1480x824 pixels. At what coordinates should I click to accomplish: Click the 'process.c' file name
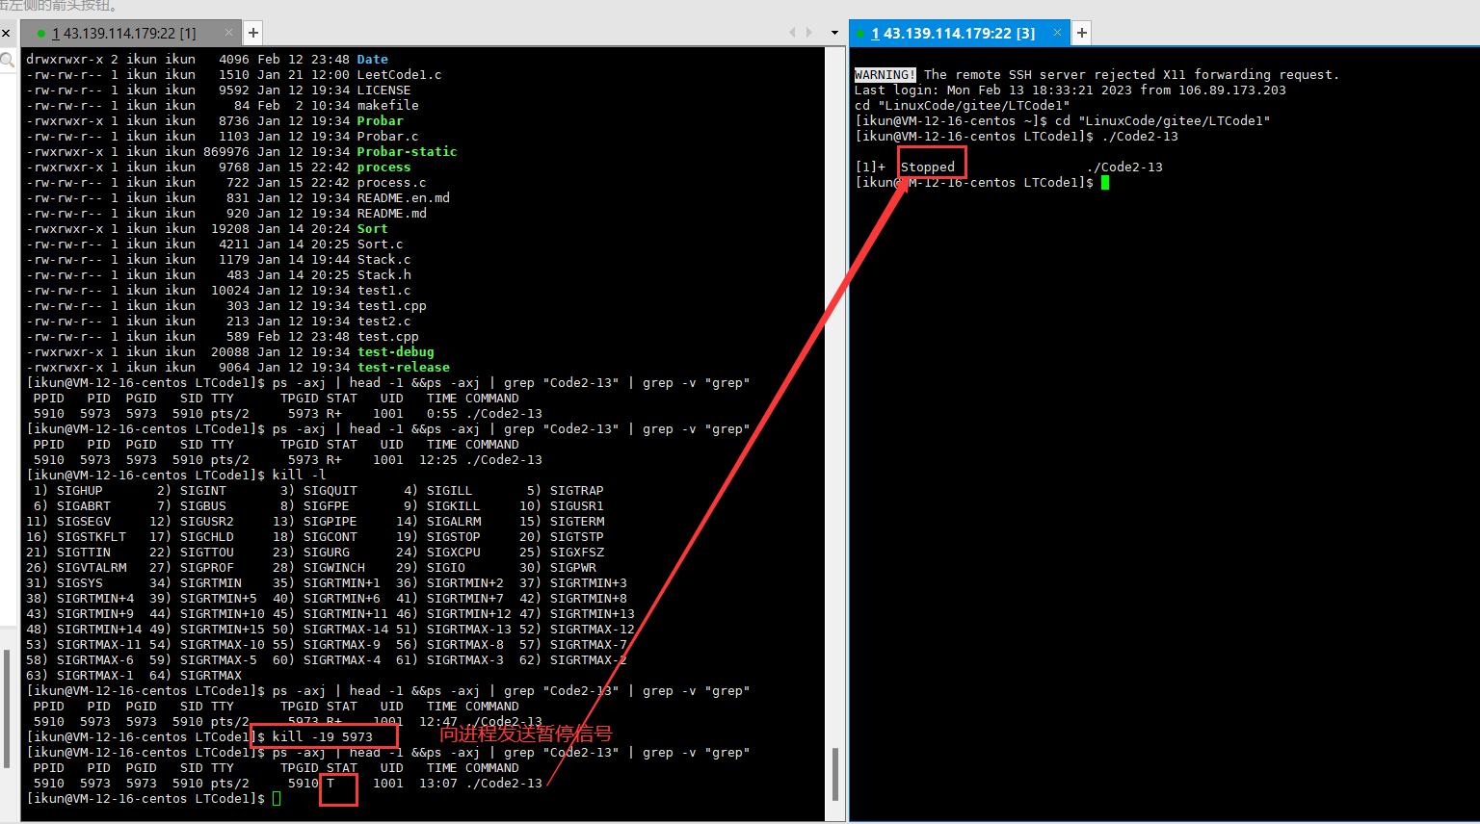pyautogui.click(x=392, y=182)
